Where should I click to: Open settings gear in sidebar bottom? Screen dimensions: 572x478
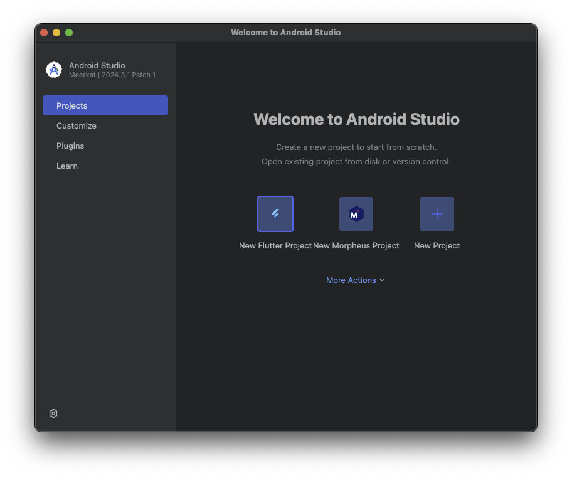tap(53, 413)
